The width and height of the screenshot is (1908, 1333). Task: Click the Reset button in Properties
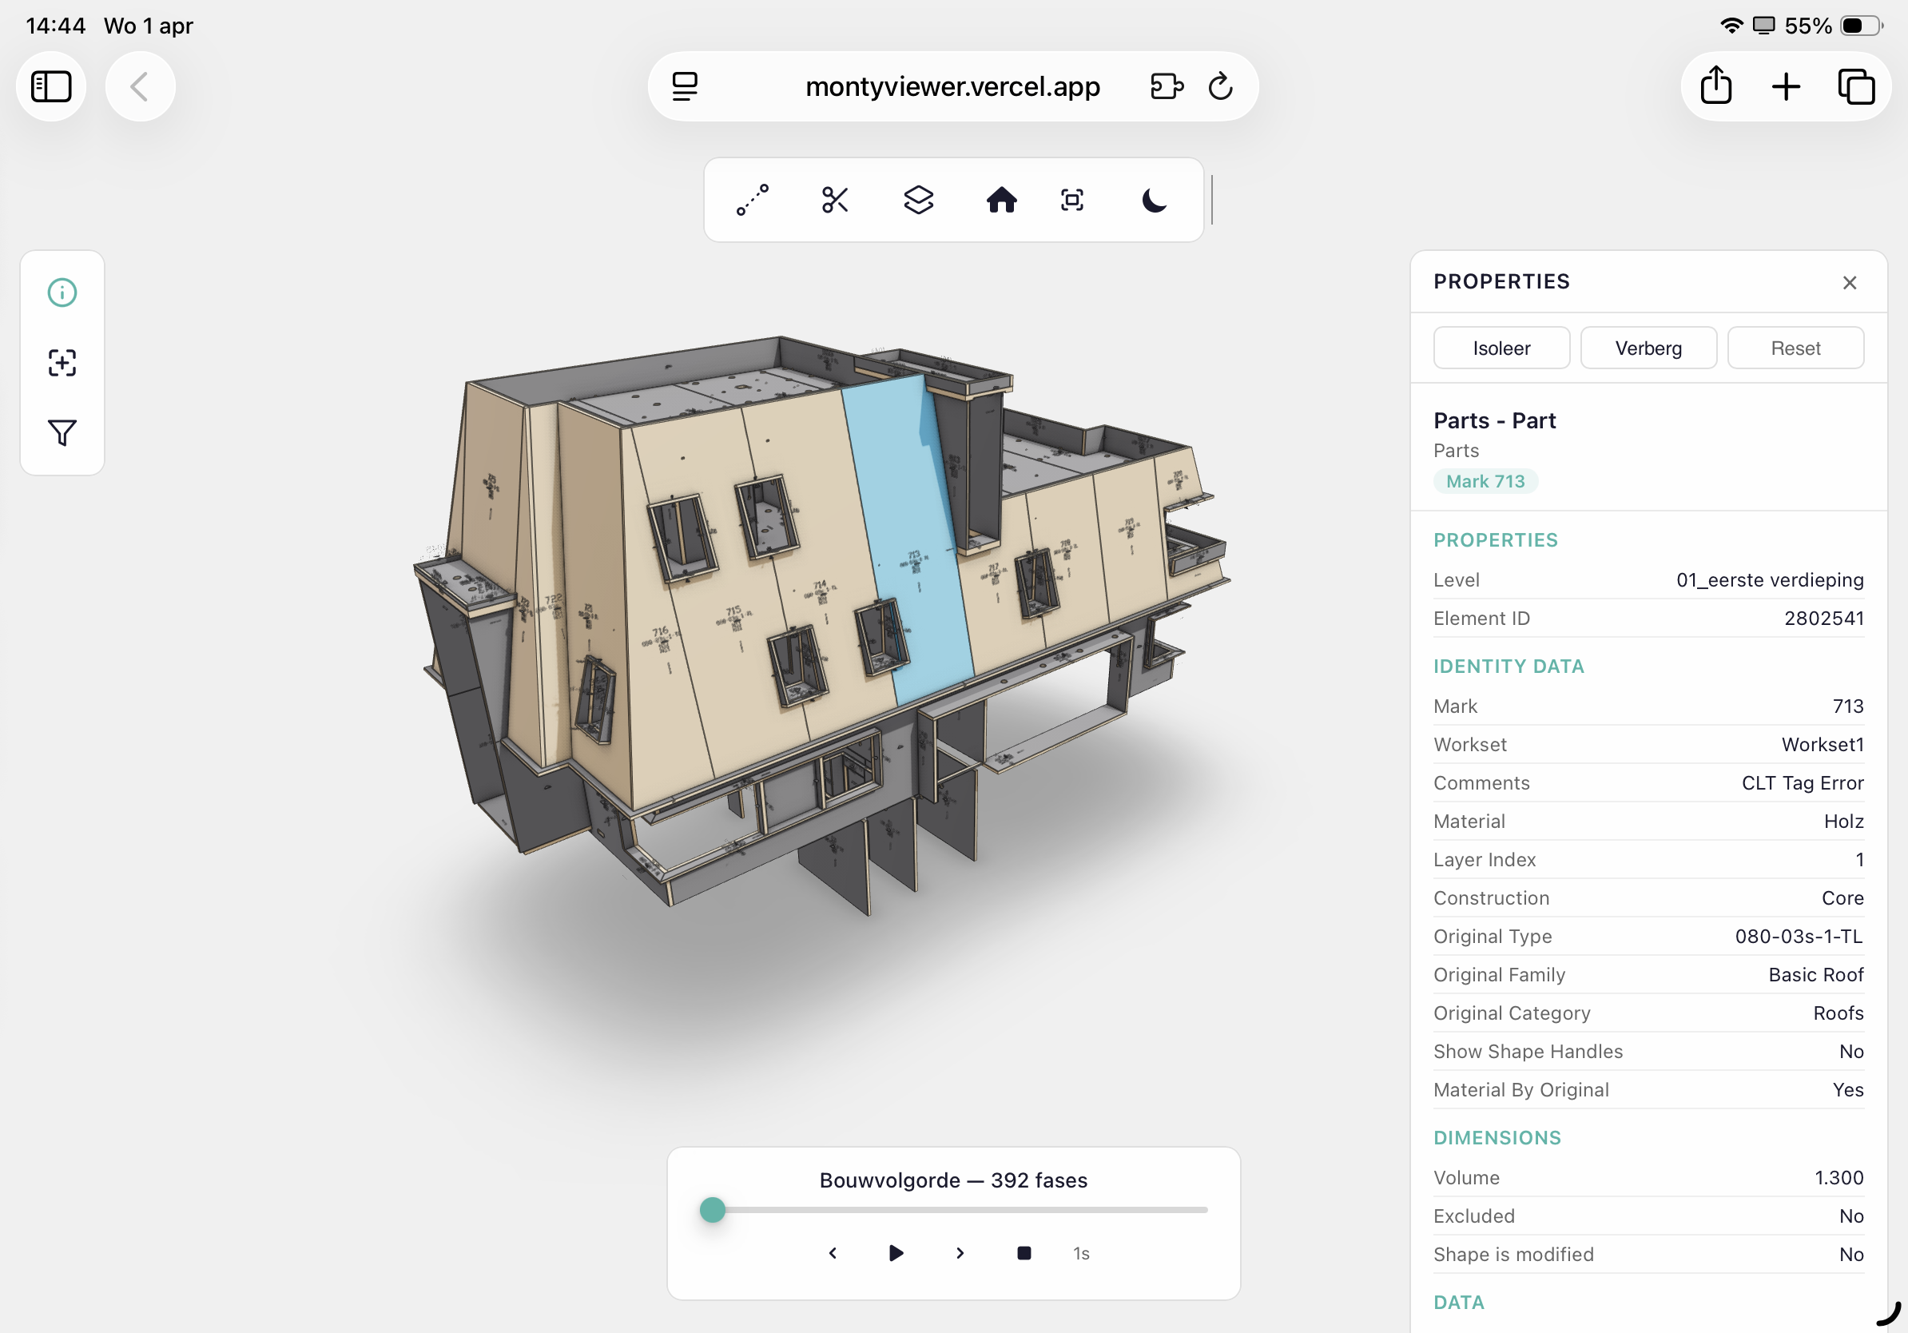click(x=1795, y=348)
